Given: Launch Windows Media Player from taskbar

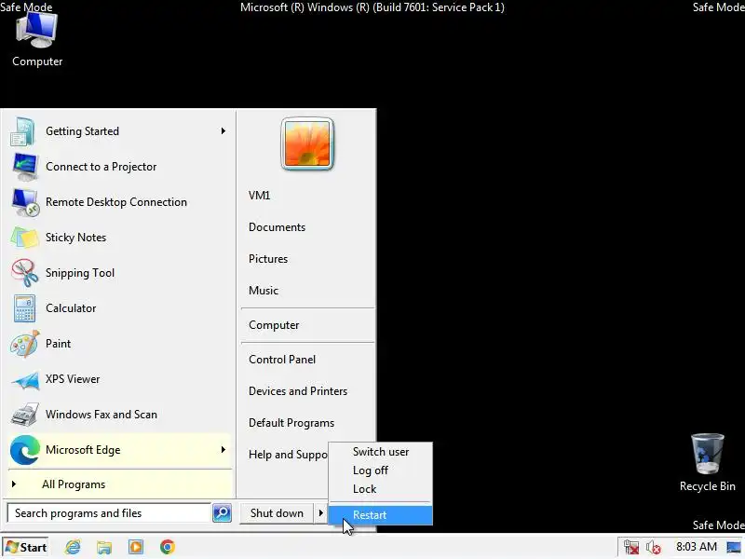Looking at the screenshot, I should click(135, 547).
